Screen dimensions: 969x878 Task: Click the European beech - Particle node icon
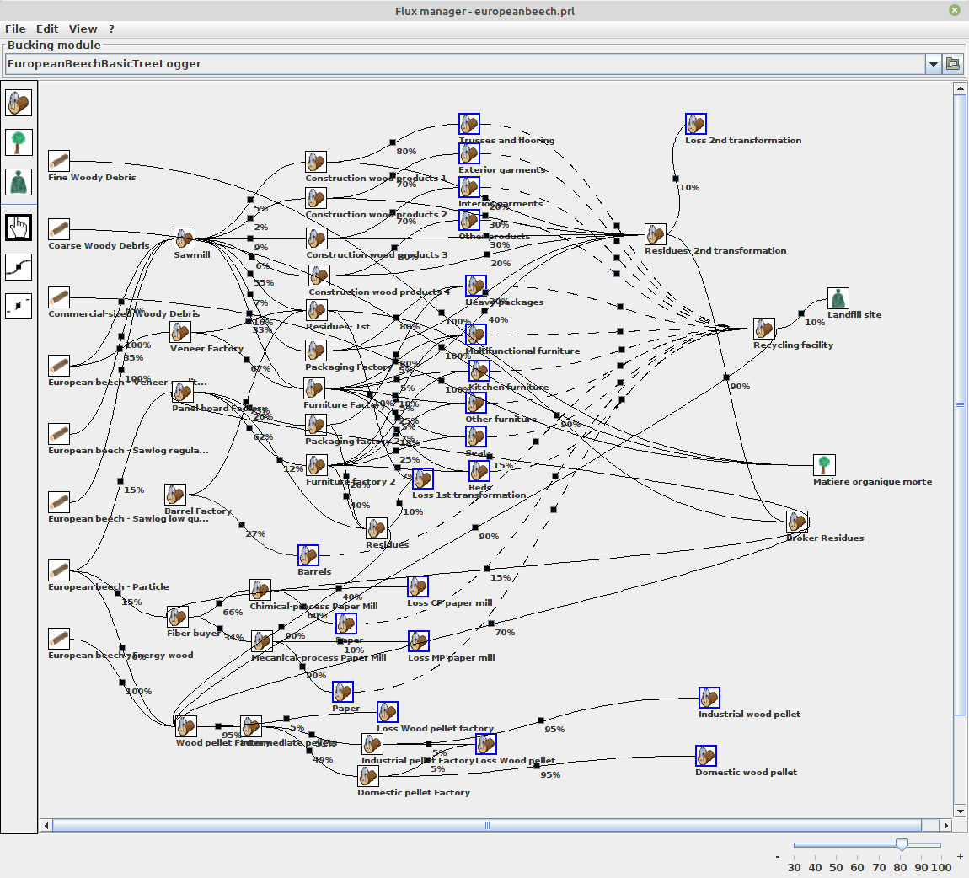59,570
